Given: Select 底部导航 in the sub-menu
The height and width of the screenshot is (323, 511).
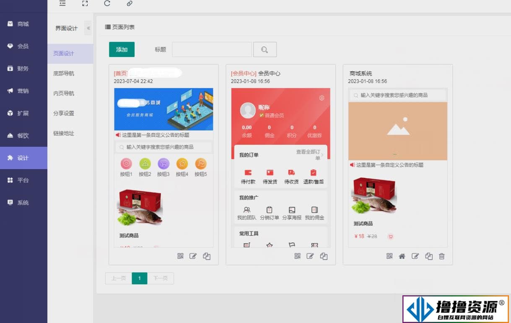Looking at the screenshot, I should [x=70, y=73].
